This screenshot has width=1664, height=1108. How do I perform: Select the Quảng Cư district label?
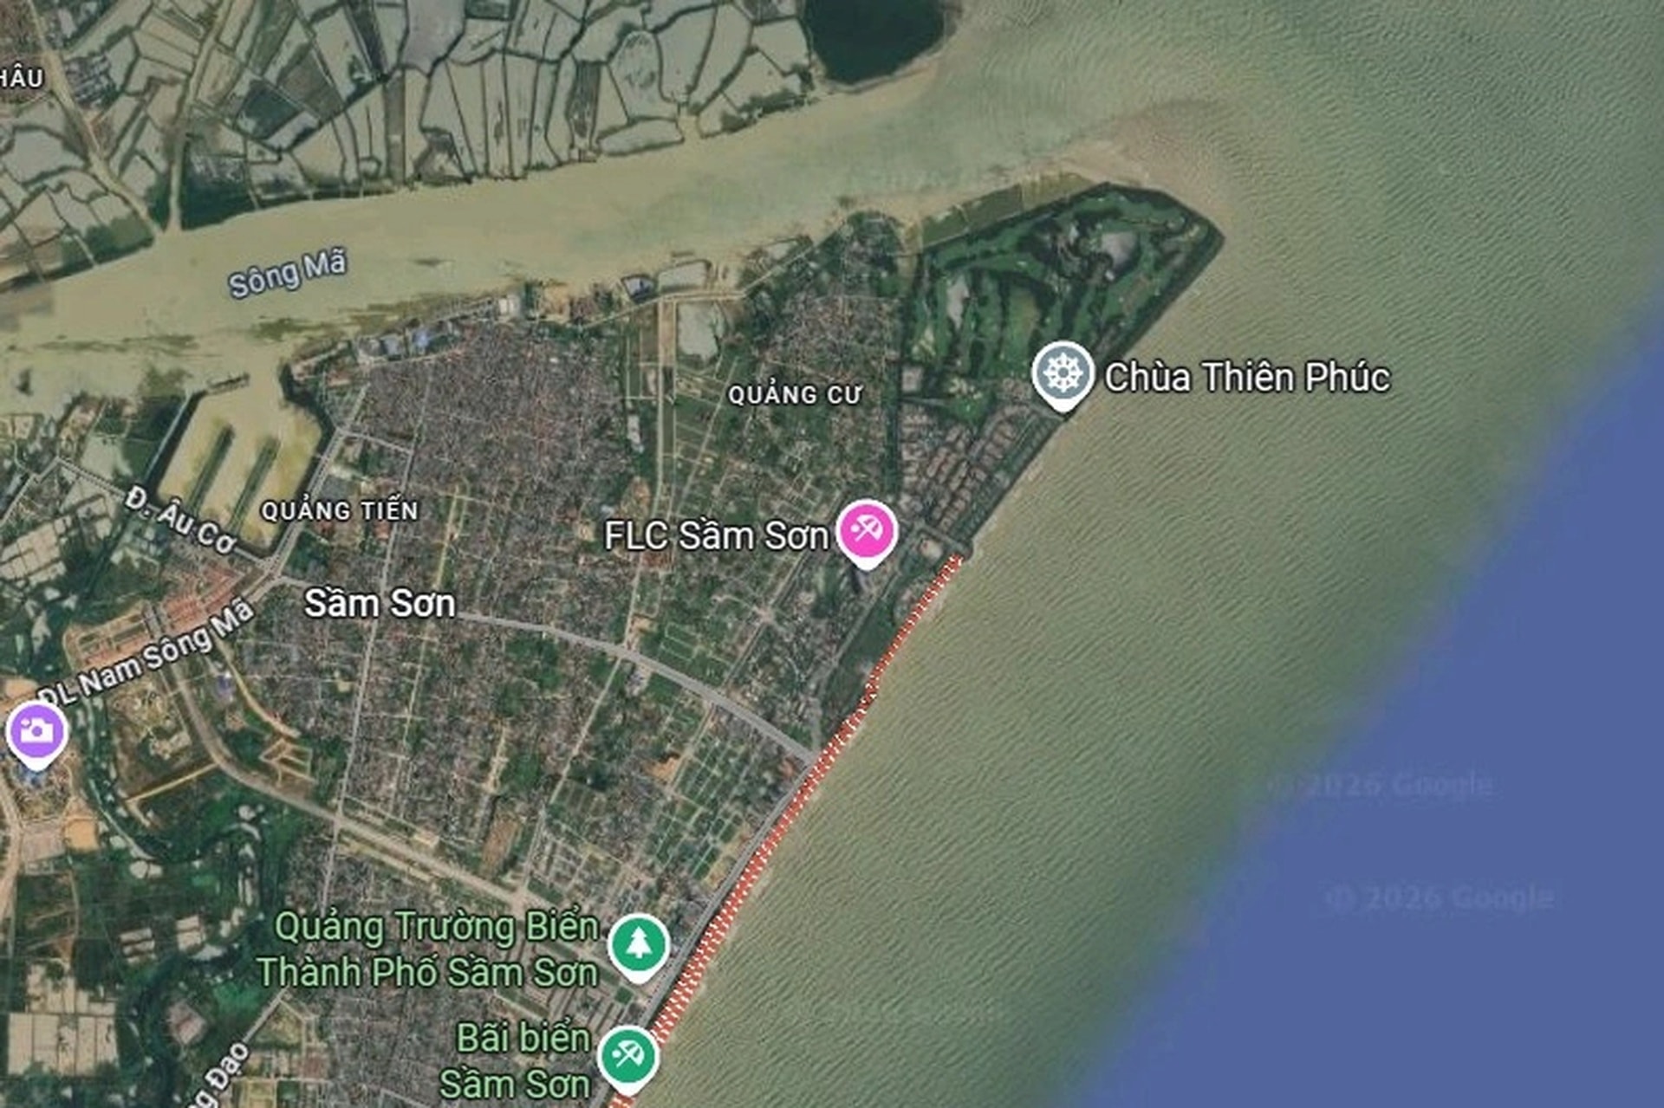[x=795, y=395]
